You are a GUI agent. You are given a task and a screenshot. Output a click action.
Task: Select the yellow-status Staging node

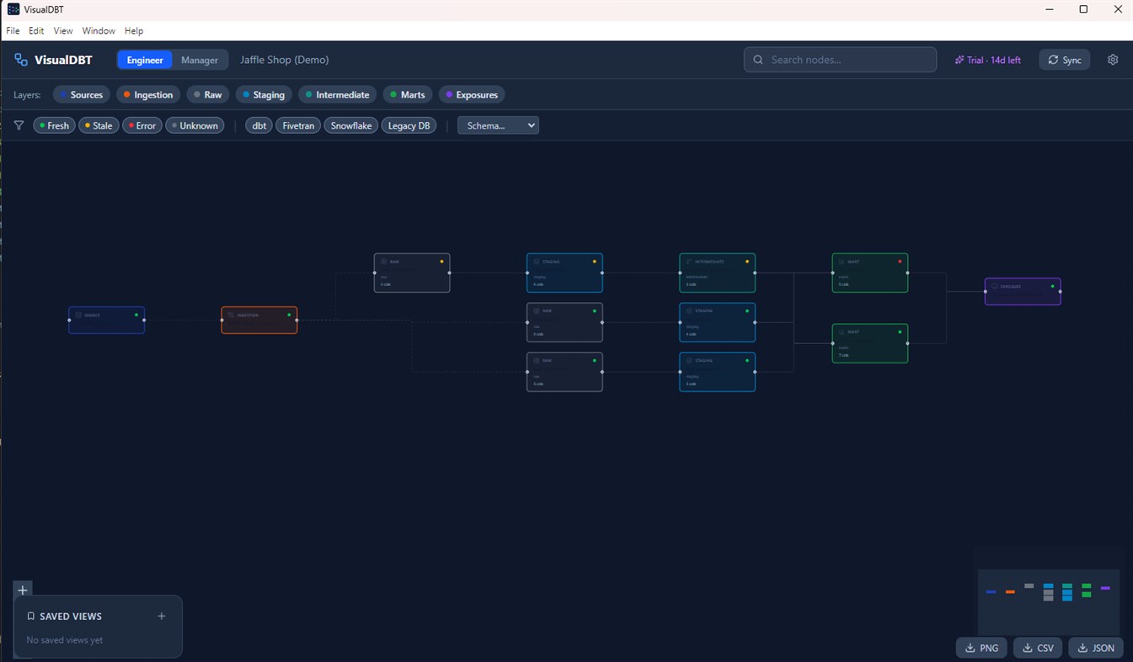point(564,273)
